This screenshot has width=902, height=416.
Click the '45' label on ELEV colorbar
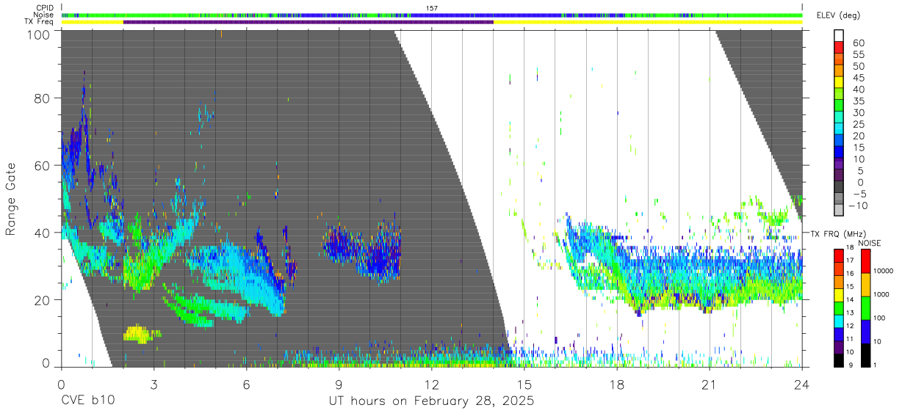[859, 79]
